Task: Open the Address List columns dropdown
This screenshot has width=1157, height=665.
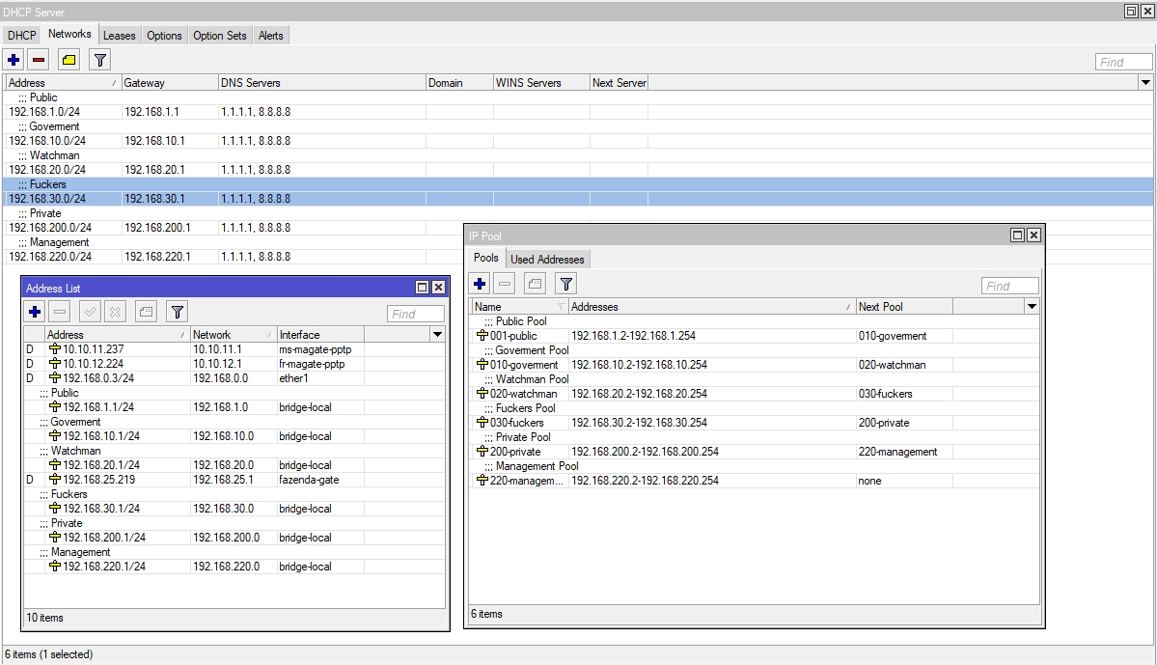Action: [437, 334]
